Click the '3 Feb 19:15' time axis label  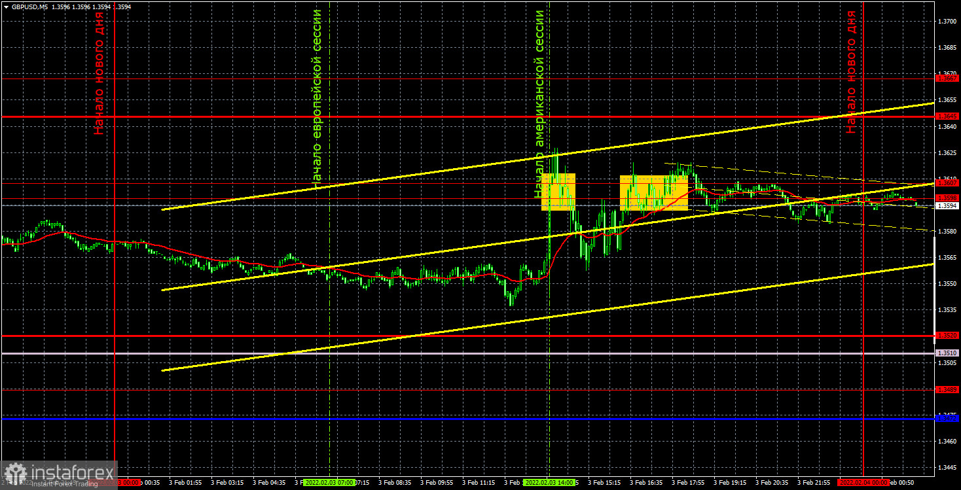[x=730, y=483]
